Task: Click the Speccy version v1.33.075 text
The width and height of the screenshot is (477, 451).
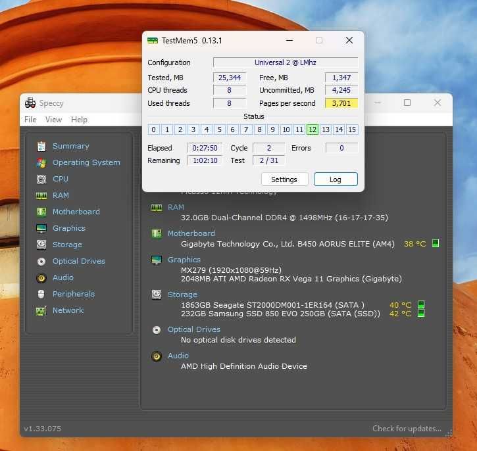Action: (x=42, y=429)
